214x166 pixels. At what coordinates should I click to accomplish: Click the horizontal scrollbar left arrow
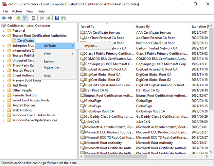[x=81, y=156]
